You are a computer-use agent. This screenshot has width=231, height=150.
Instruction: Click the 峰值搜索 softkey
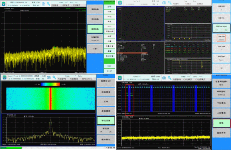pyautogui.click(x=106, y=92)
